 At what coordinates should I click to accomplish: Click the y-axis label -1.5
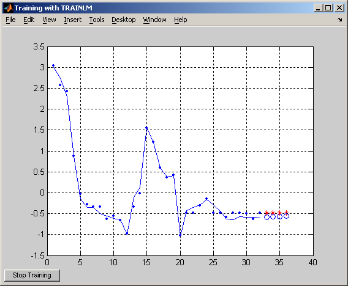(x=38, y=255)
